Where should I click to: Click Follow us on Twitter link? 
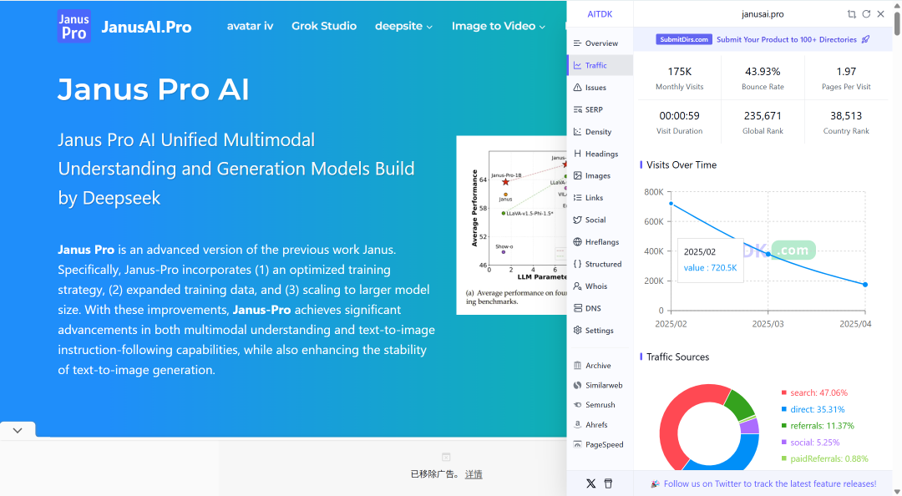tap(770, 484)
